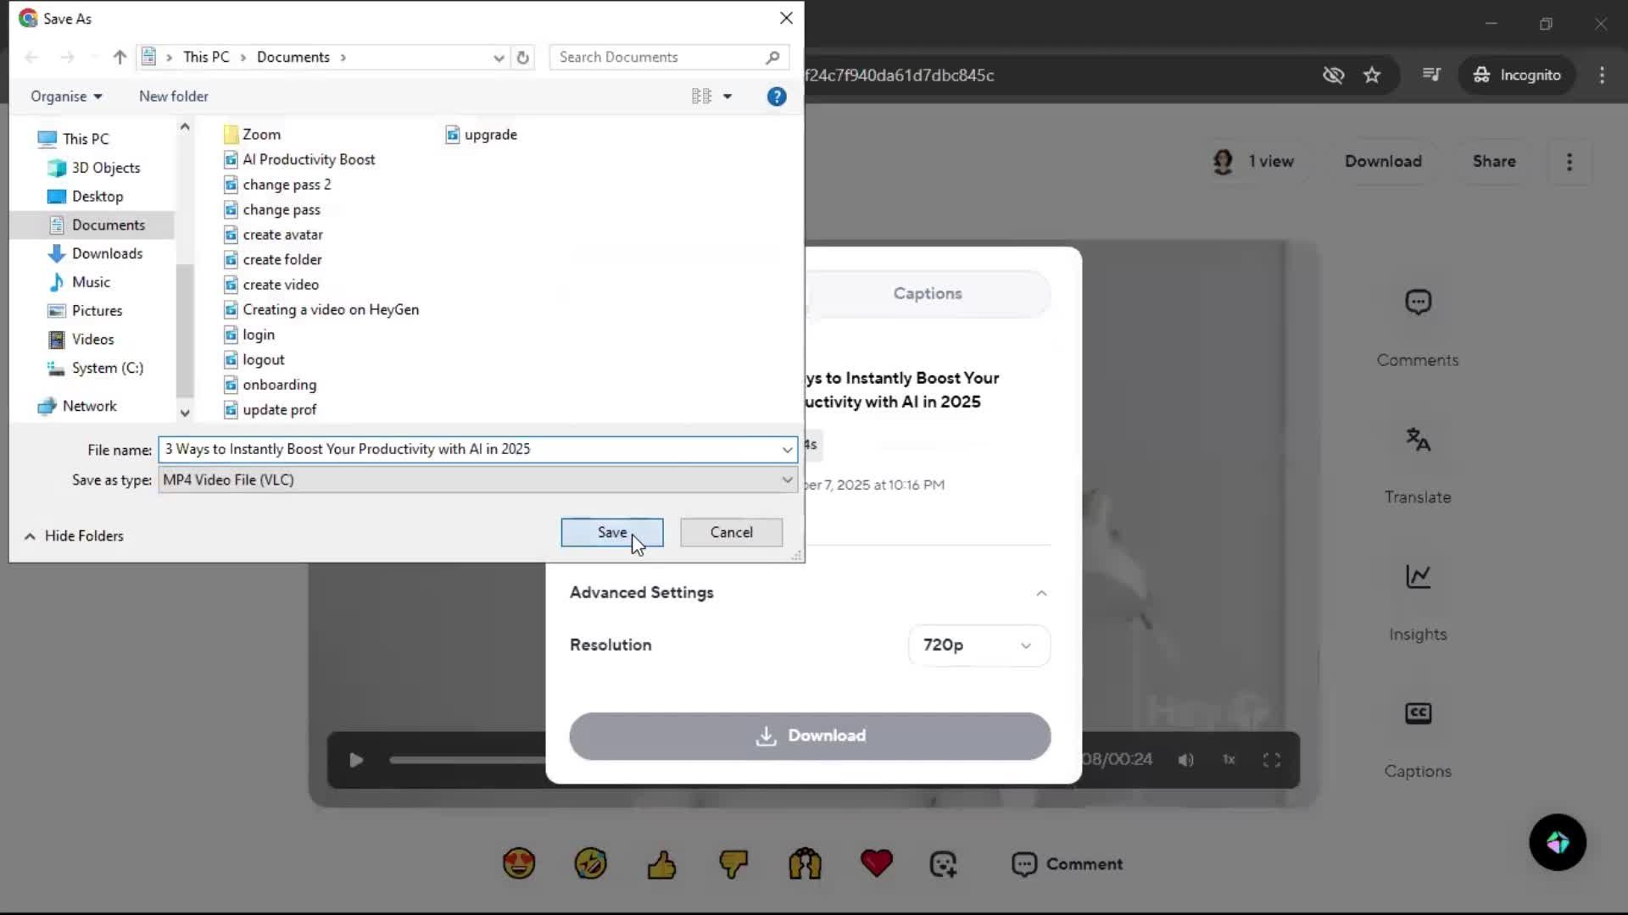Viewport: 1628px width, 915px height.
Task: React with the thumbs up emoji
Action: [x=661, y=864]
